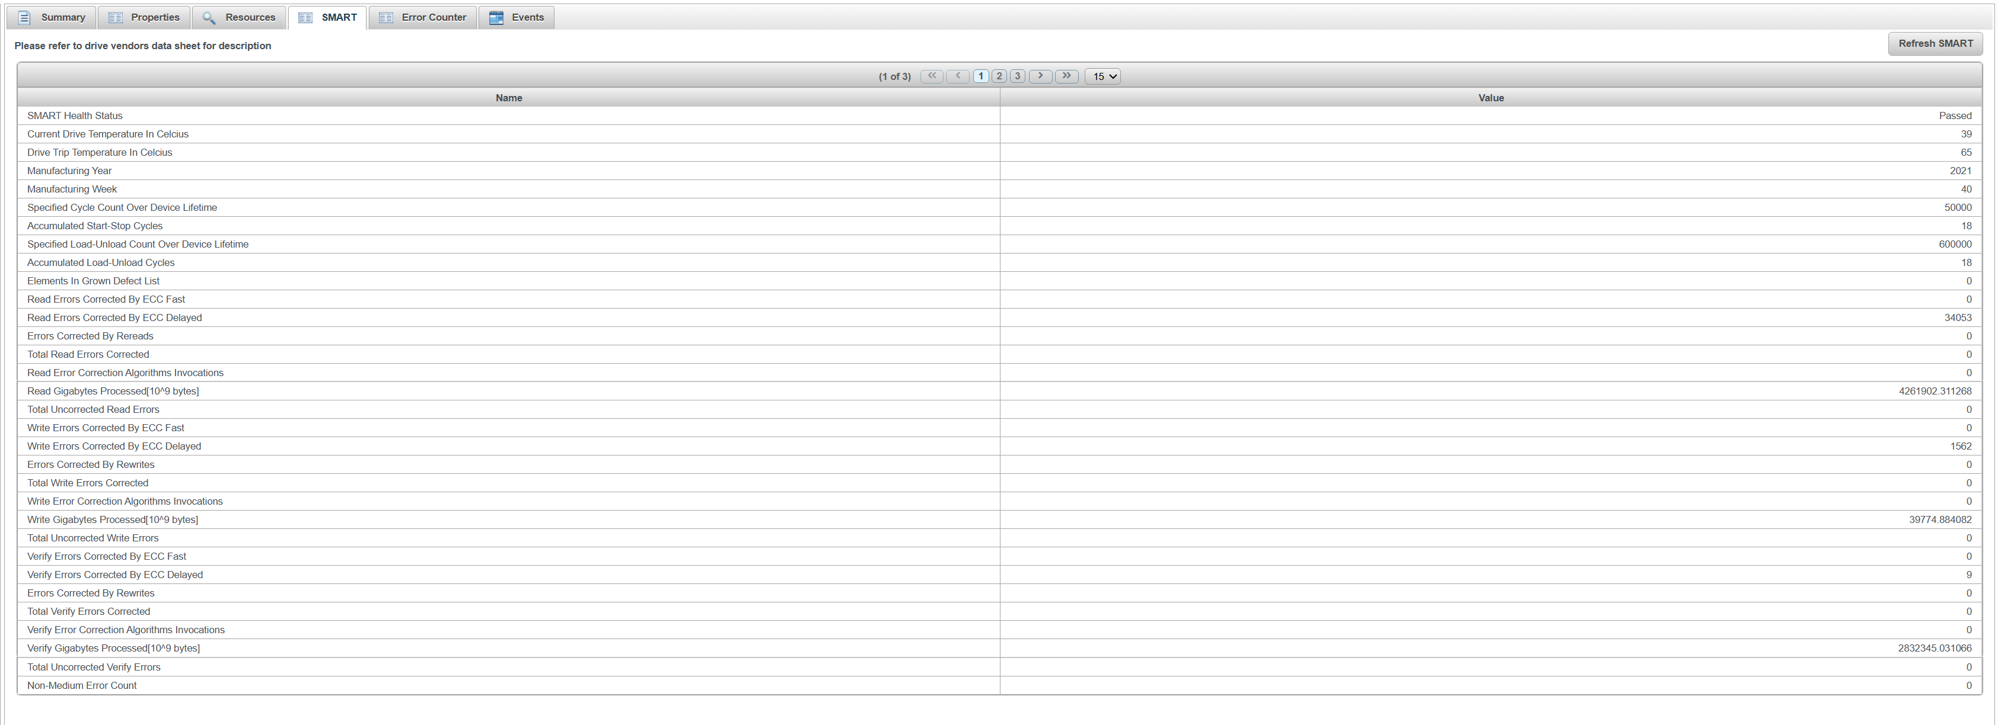
Task: Click the Value column header
Action: (x=1491, y=98)
